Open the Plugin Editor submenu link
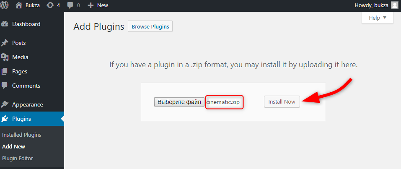This screenshot has height=169, width=401. tap(18, 158)
